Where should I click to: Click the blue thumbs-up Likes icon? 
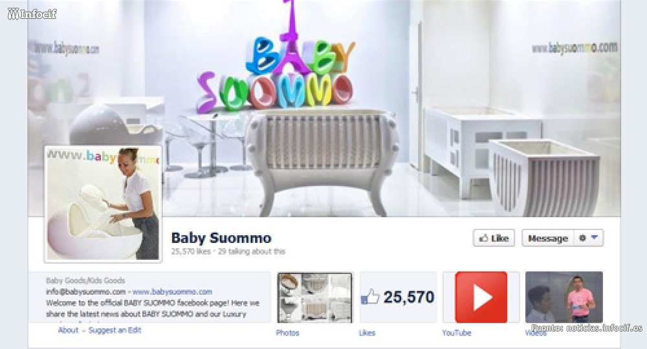point(369,297)
